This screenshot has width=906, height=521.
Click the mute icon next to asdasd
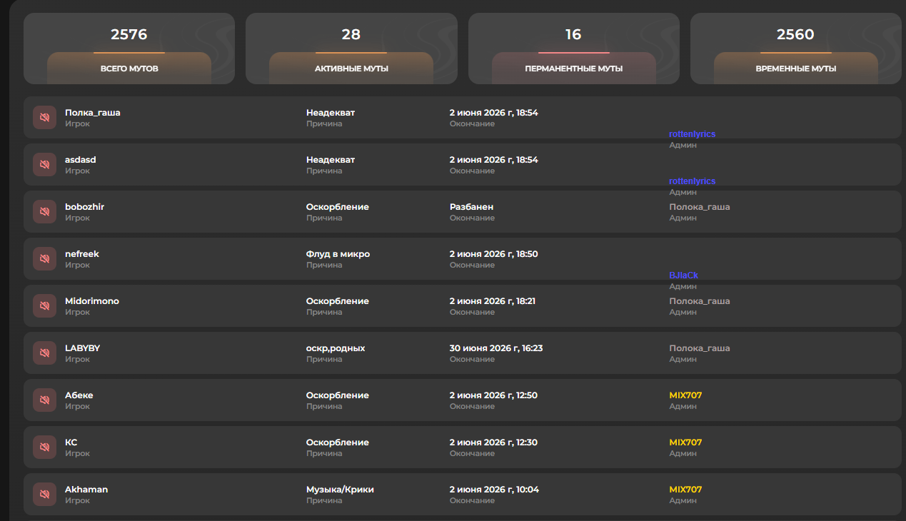44,165
